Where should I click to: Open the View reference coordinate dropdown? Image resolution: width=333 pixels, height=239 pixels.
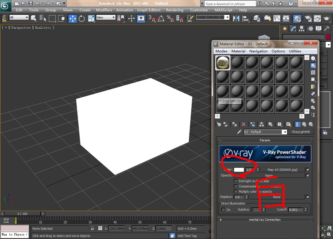106,17
